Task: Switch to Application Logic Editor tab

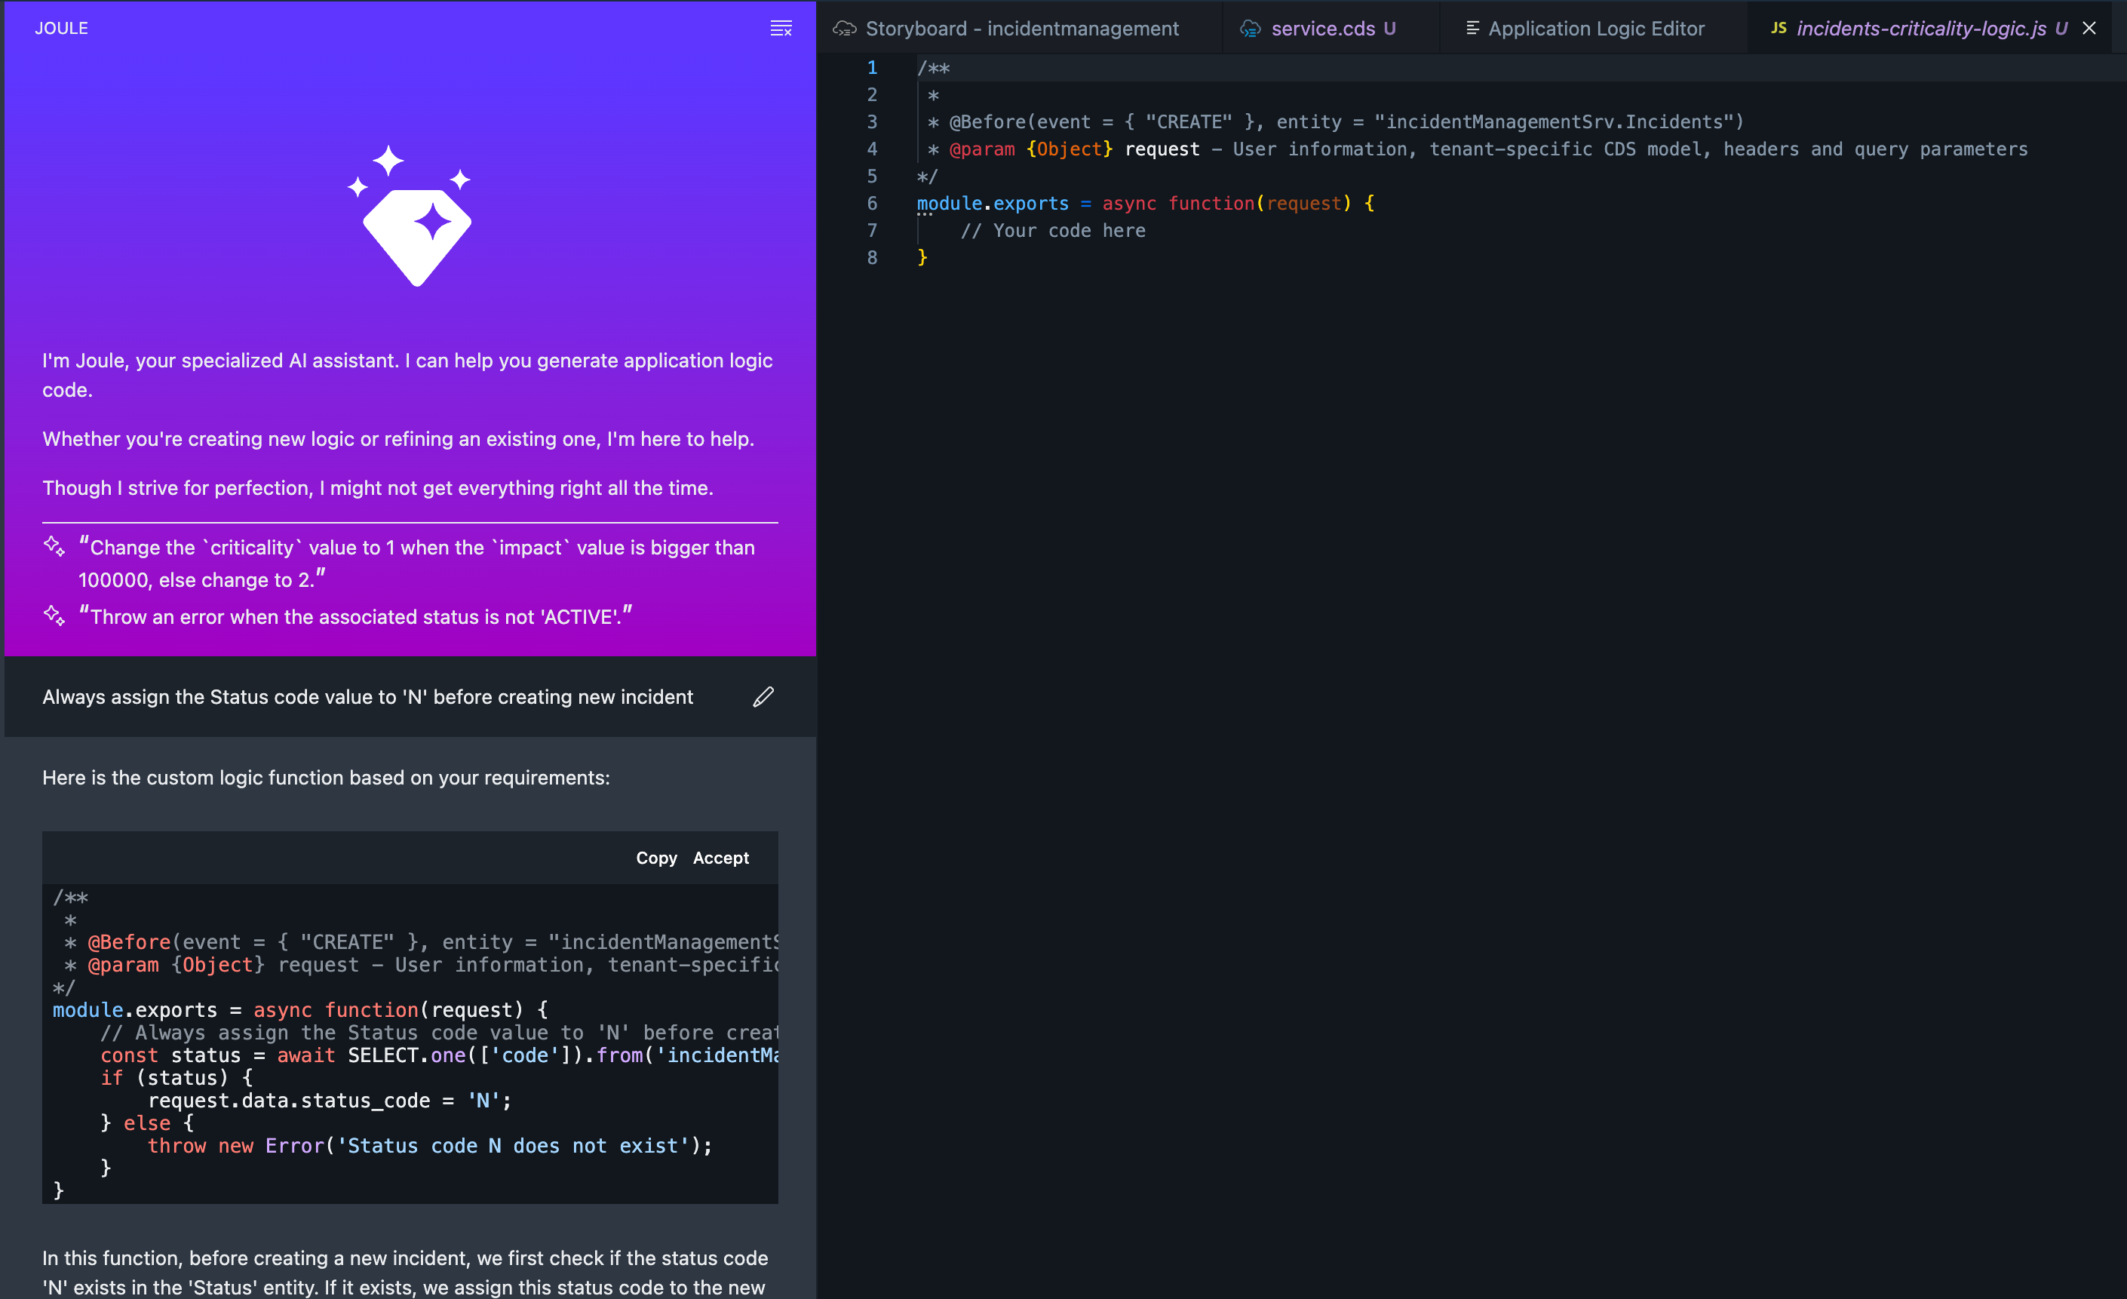Action: [x=1595, y=29]
